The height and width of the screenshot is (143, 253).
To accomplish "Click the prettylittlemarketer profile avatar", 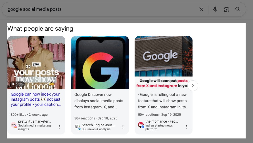I will (x=14, y=125).
